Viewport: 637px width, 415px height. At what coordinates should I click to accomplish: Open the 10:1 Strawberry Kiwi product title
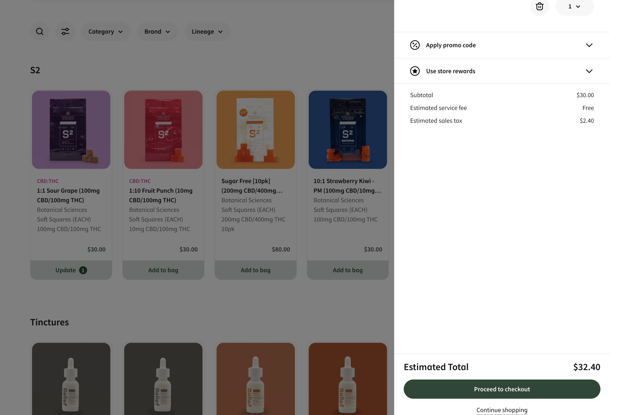point(347,186)
